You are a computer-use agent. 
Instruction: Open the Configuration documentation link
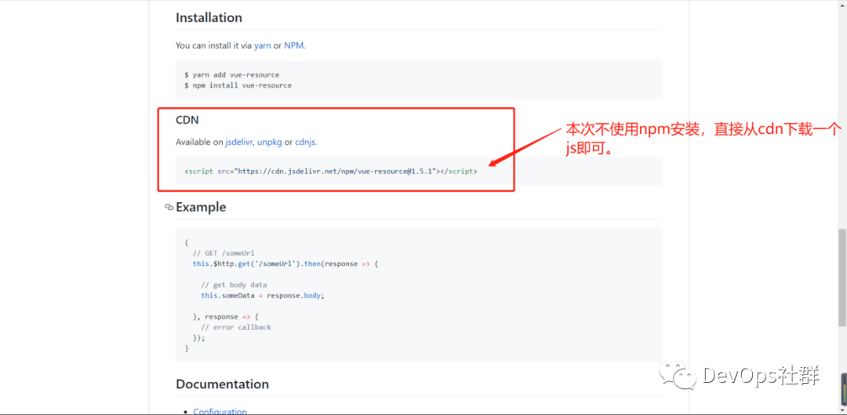coord(220,411)
